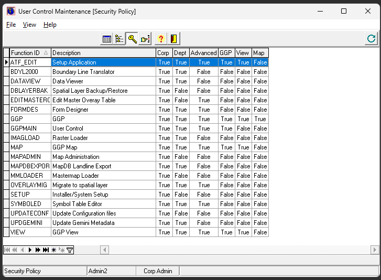Click the Migrate to spatial layer description
This screenshot has height=280, width=381.
point(104,185)
